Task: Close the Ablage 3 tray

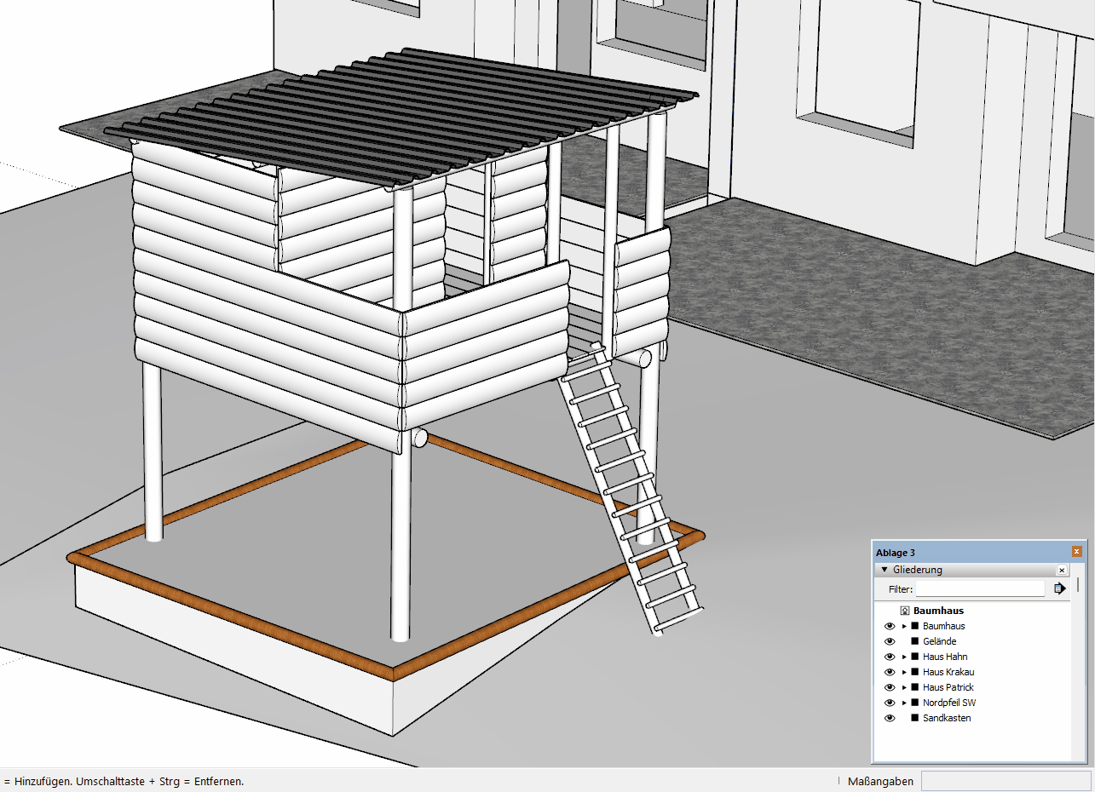Action: coord(1077,552)
